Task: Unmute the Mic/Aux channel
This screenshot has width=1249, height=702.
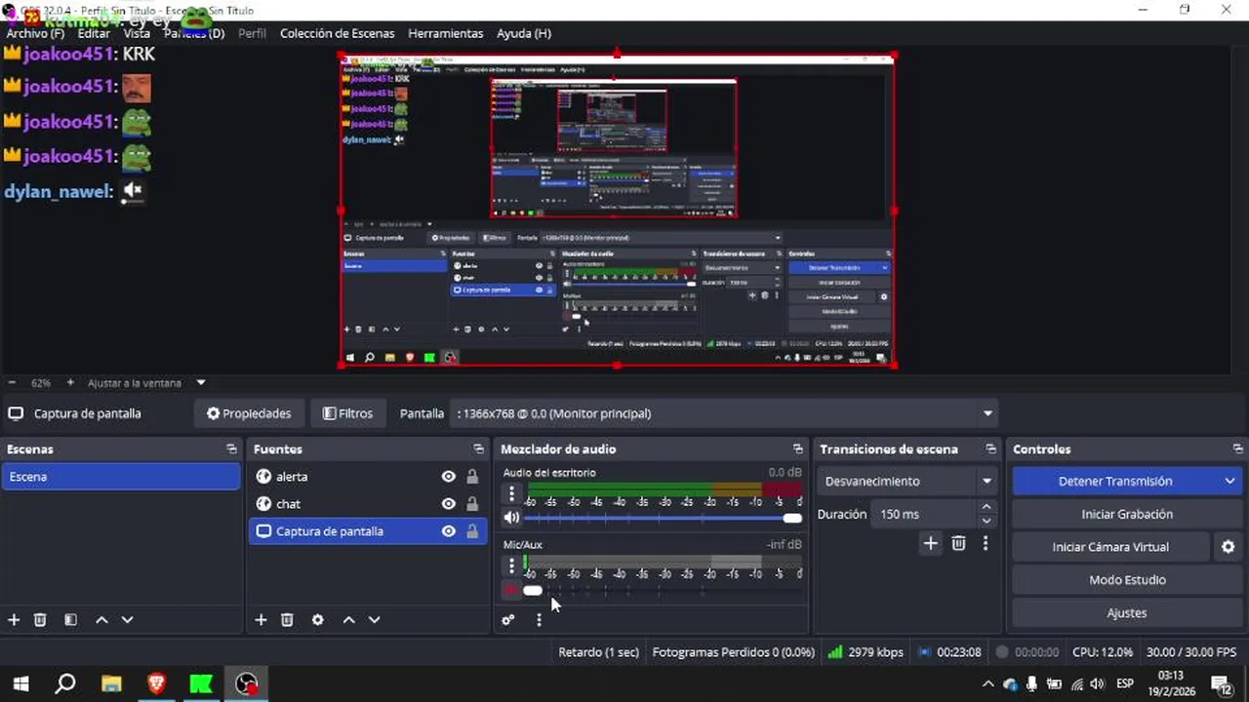Action: point(511,590)
